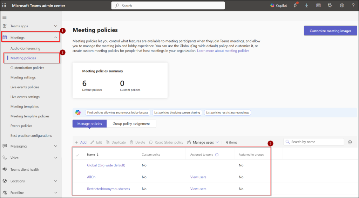Click the Teams client health icon
Image resolution: width=359 pixels, height=198 pixels.
[x=5, y=169]
